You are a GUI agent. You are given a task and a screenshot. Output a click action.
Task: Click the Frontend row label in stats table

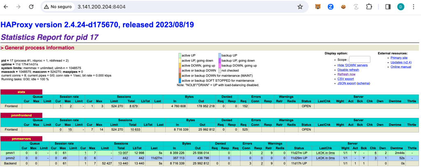[11, 106]
